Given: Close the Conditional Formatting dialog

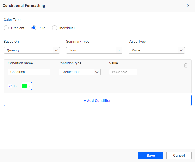Looking at the screenshot, I should [188, 6].
